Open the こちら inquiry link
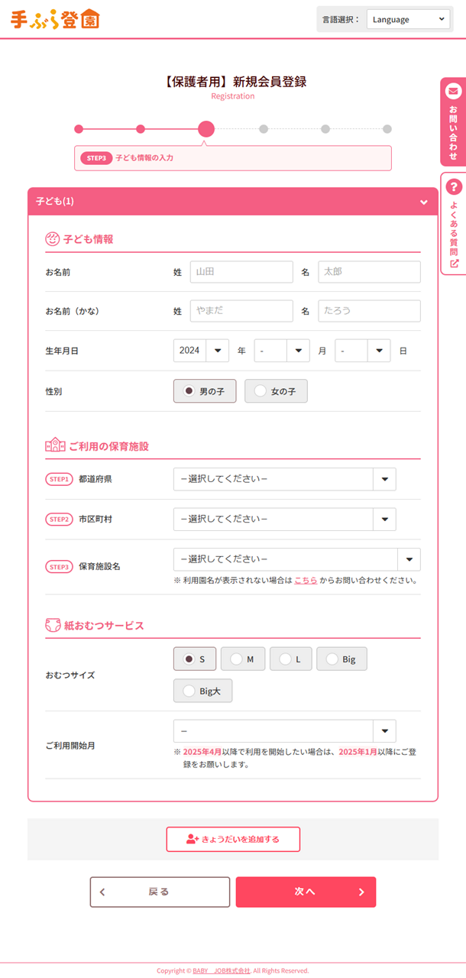Viewport: 466px width, 978px height. pyautogui.click(x=306, y=580)
